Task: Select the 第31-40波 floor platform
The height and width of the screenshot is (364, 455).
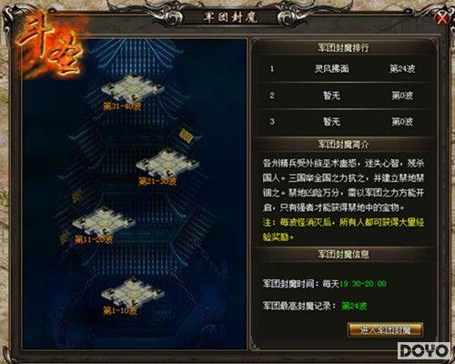Action: coord(132,87)
